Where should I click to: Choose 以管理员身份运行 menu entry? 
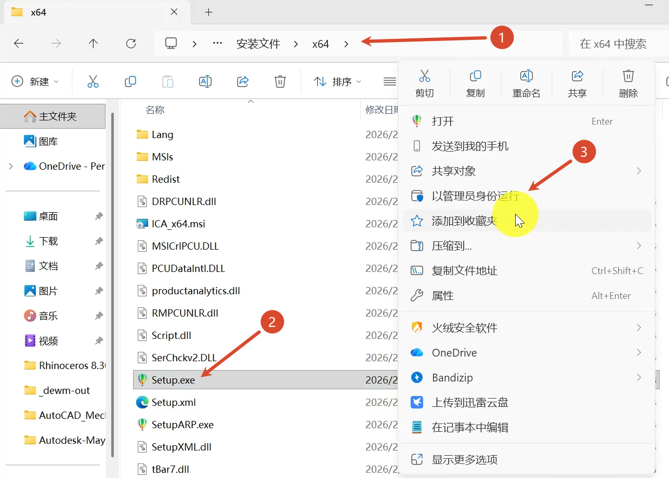click(526, 196)
